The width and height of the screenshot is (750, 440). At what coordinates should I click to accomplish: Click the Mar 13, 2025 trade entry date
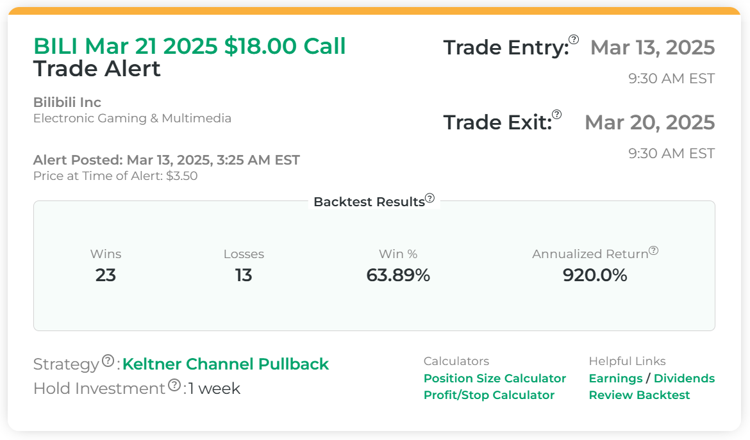[x=652, y=47]
